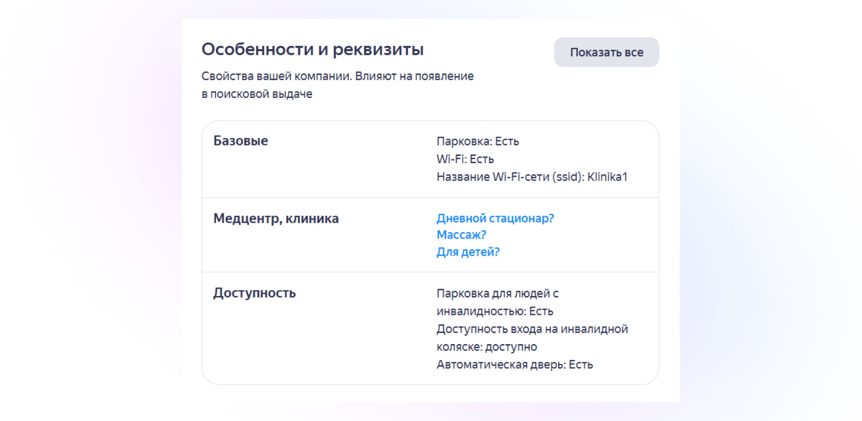
Task: Click the "Wi-Fi" label in Базовые
Action: 450,160
